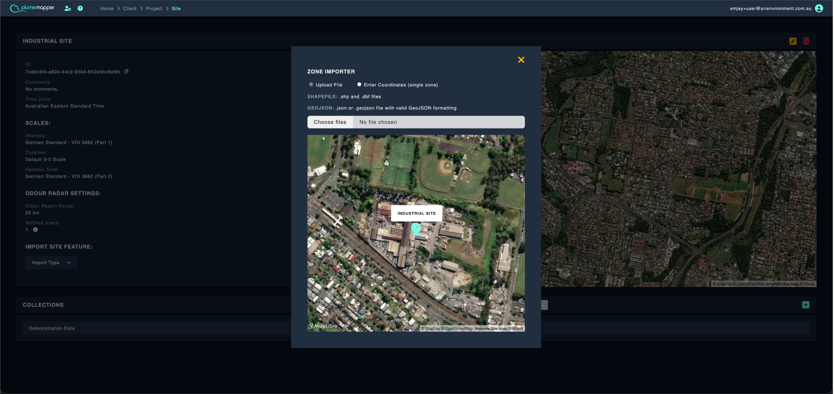Viewport: 834px width, 394px height.
Task: Click the red site marker on background map
Action: pos(575,166)
